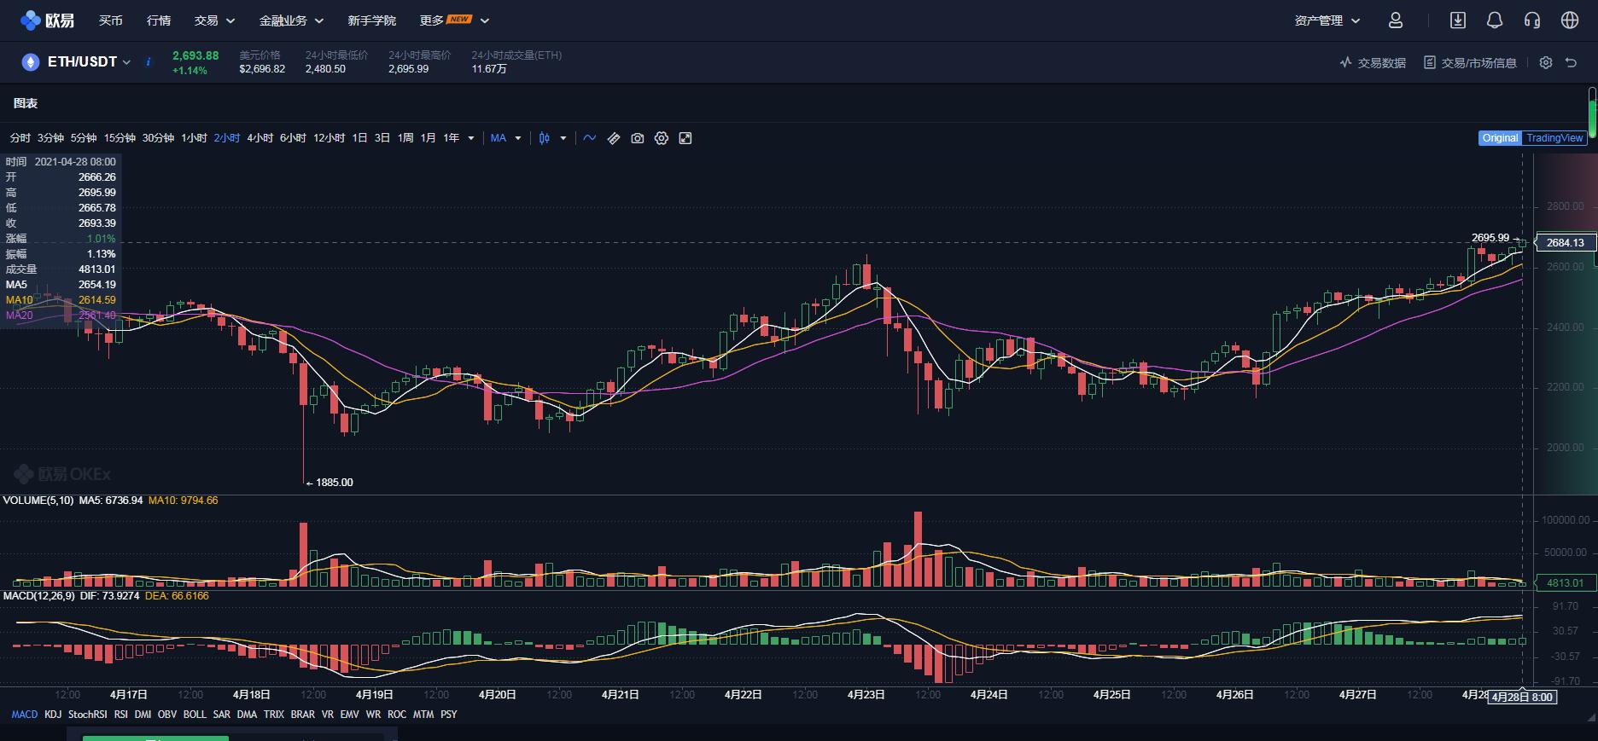The width and height of the screenshot is (1598, 741).
Task: Open 交易/市场信息 link
Action: [1470, 63]
